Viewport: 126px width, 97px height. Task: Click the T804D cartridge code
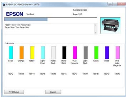tap(106, 74)
